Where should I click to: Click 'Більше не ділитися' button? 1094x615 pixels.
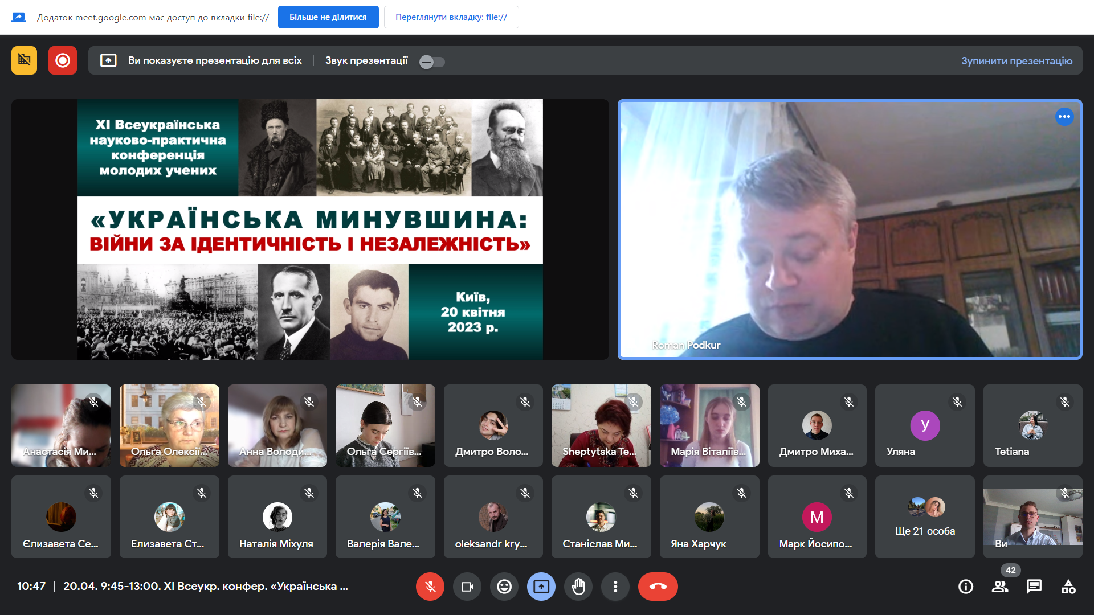point(328,17)
